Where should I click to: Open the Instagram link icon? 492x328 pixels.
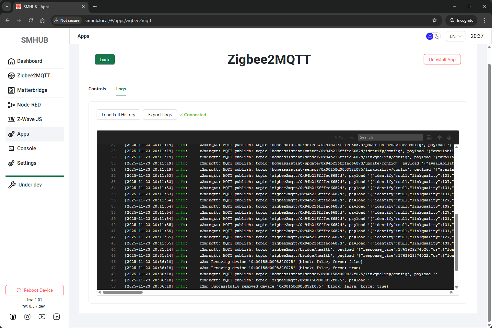pyautogui.click(x=28, y=317)
